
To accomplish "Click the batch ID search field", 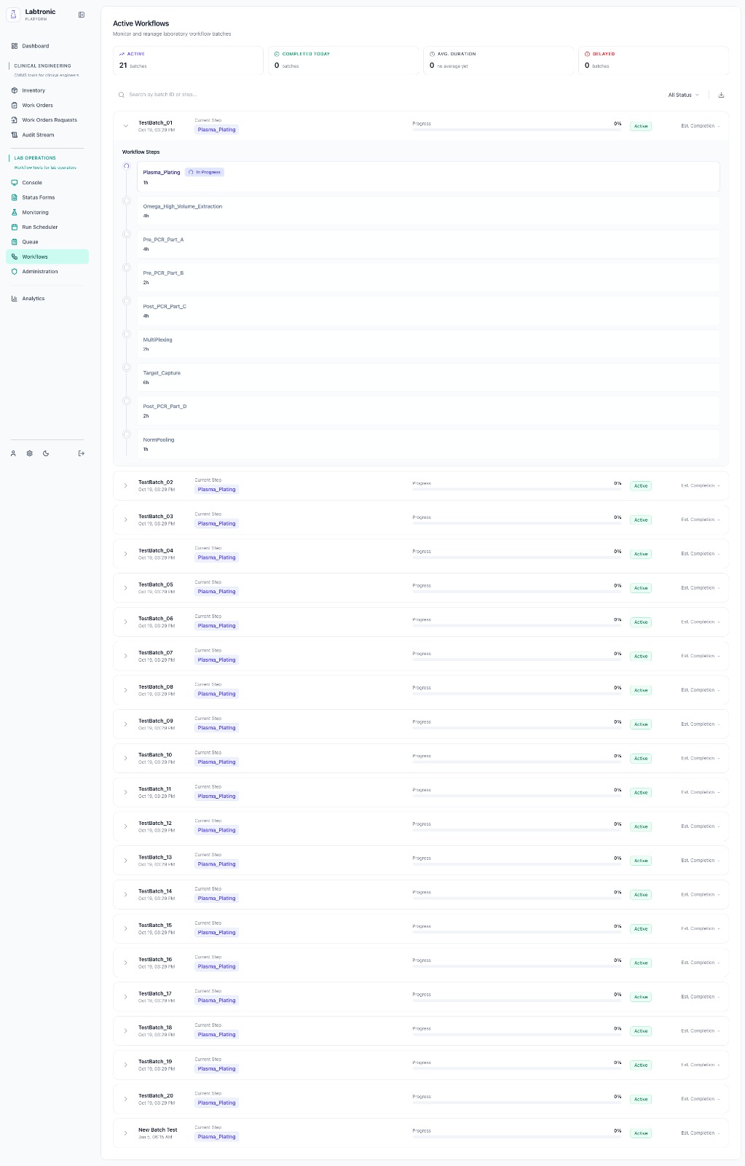I will 386,95.
